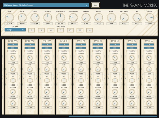Viewport: 159px width, 118px height.
Task: Click the FEEDBACK knob
Action: pyautogui.click(x=48, y=17)
